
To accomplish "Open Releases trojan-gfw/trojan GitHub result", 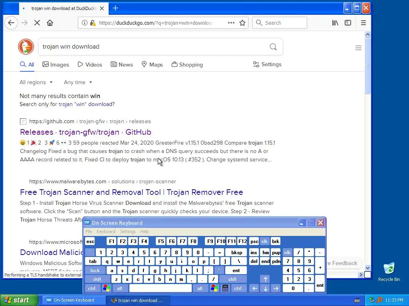I will [x=85, y=132].
